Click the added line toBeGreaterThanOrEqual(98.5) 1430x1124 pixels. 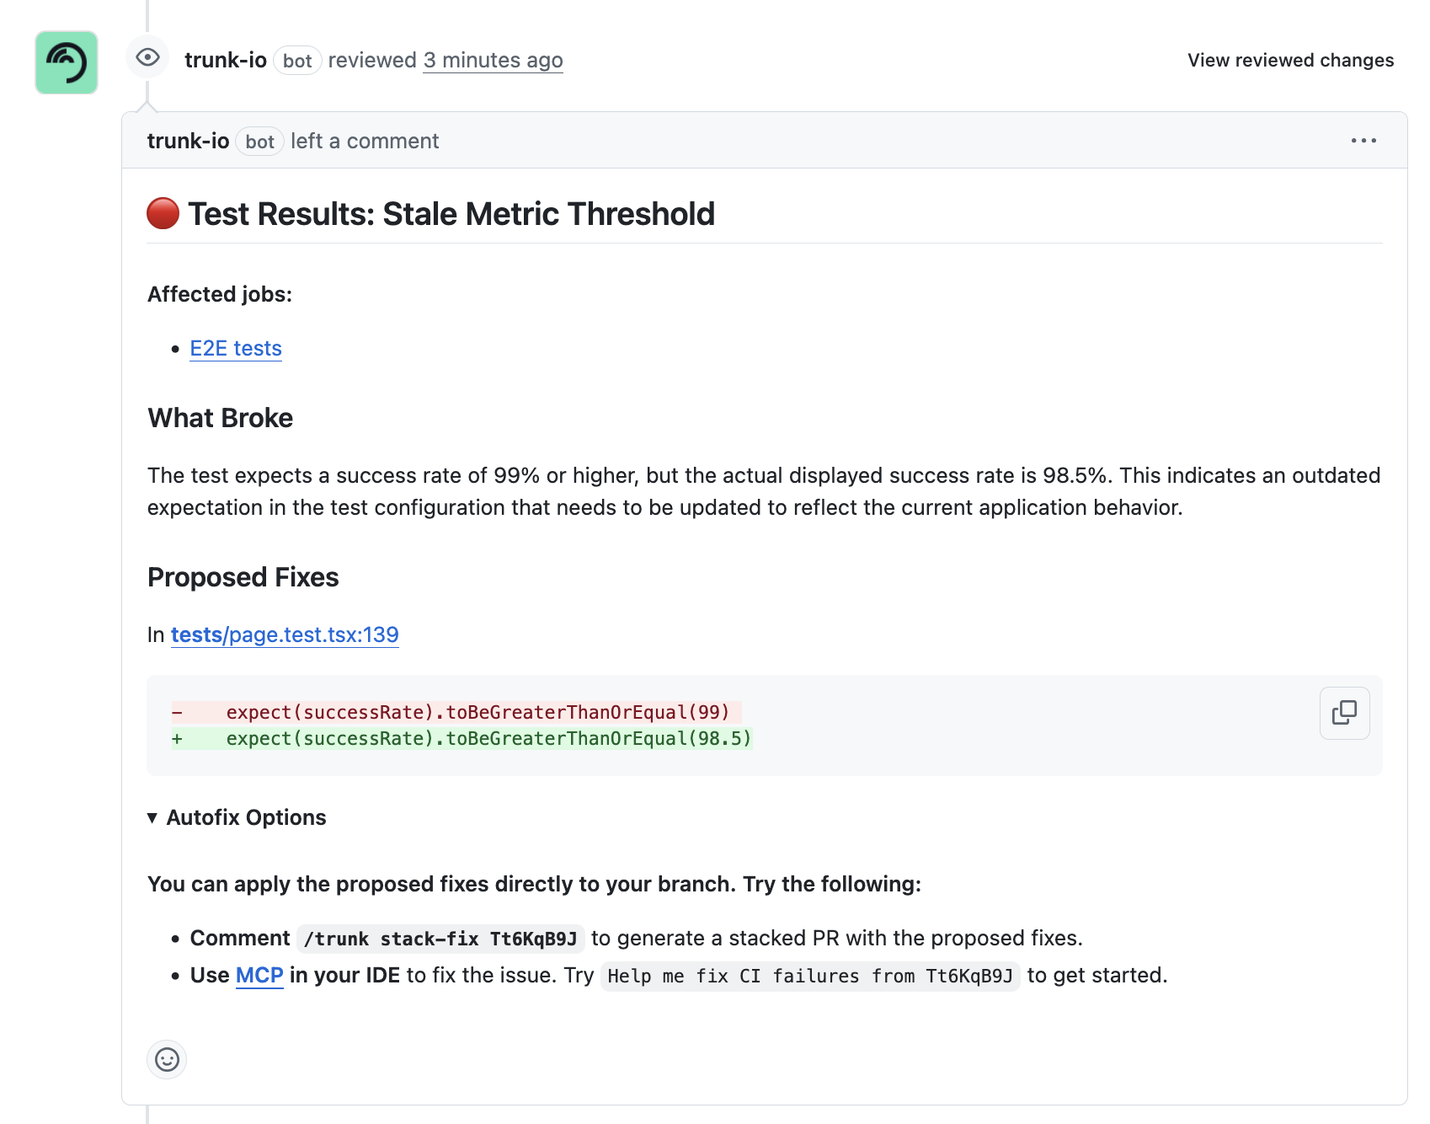[x=488, y=739]
